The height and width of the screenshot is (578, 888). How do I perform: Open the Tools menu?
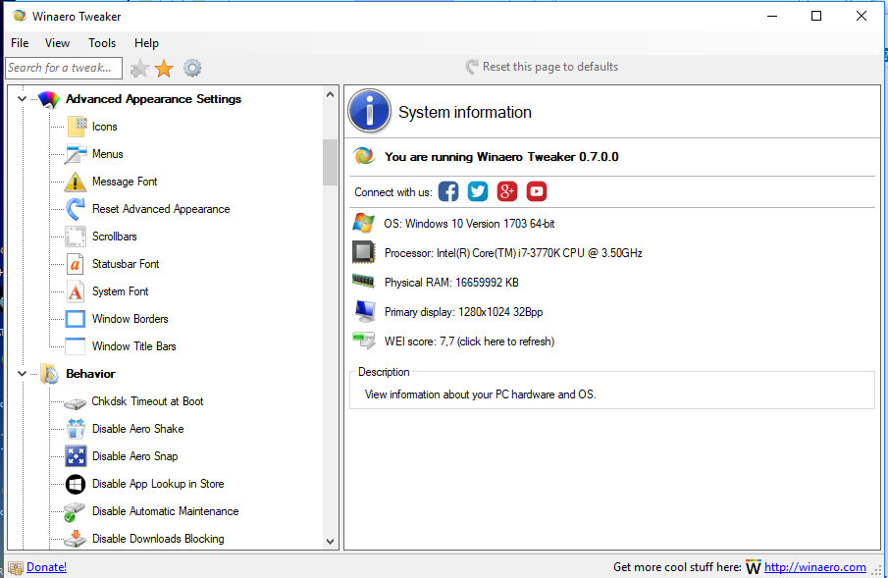(102, 43)
